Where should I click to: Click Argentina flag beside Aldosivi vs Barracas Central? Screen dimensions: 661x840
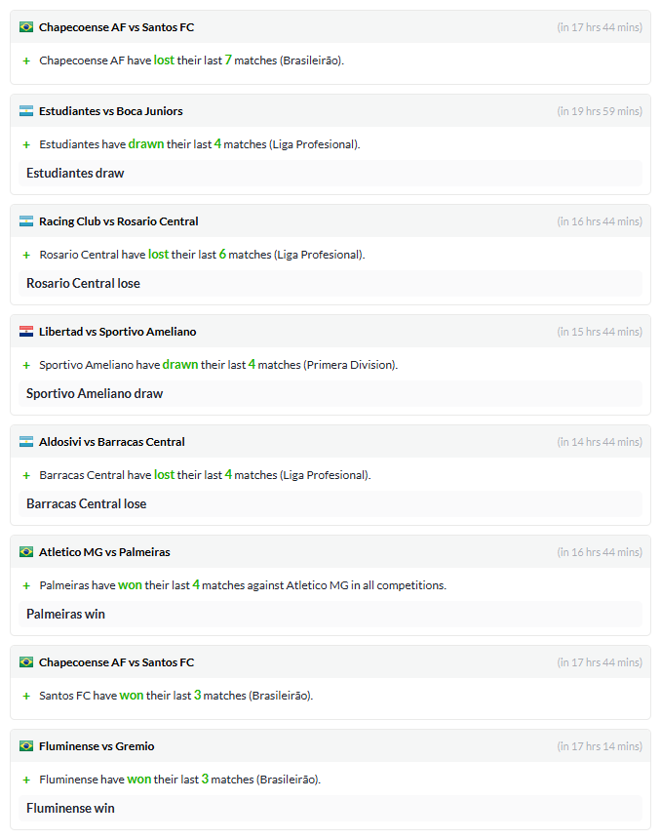point(26,442)
